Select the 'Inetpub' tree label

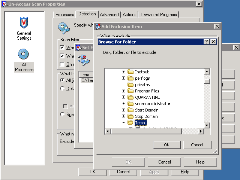[x=142, y=72]
